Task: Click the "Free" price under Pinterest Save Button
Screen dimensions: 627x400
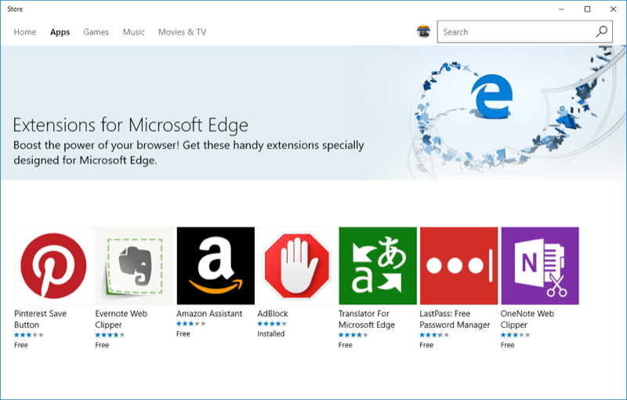Action: pos(21,345)
